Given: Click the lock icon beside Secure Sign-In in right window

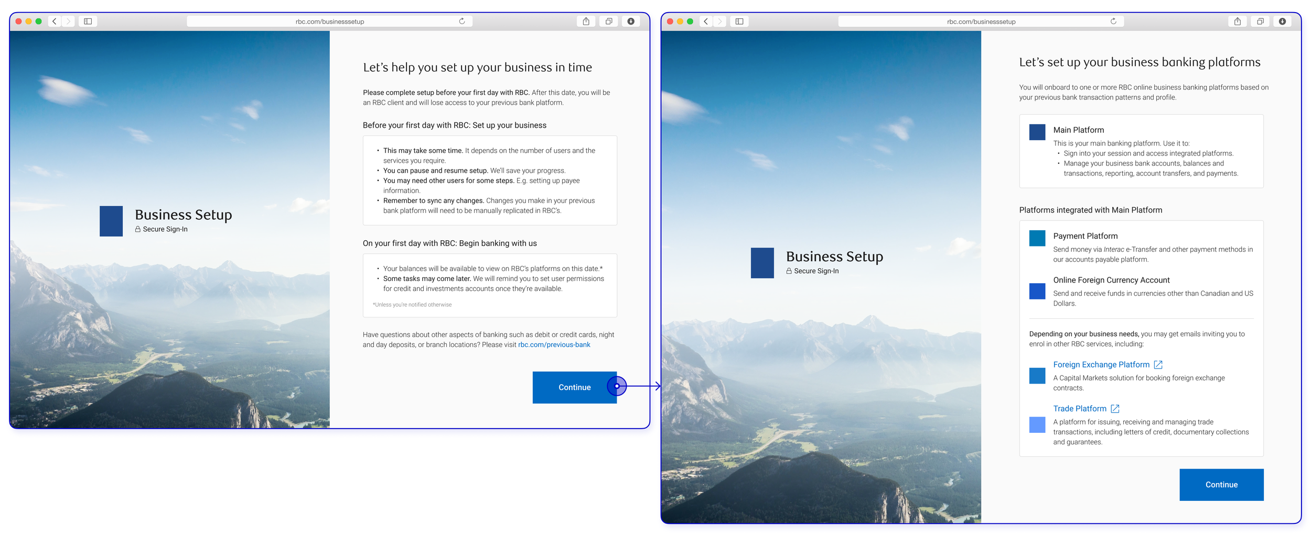Looking at the screenshot, I should click(789, 271).
